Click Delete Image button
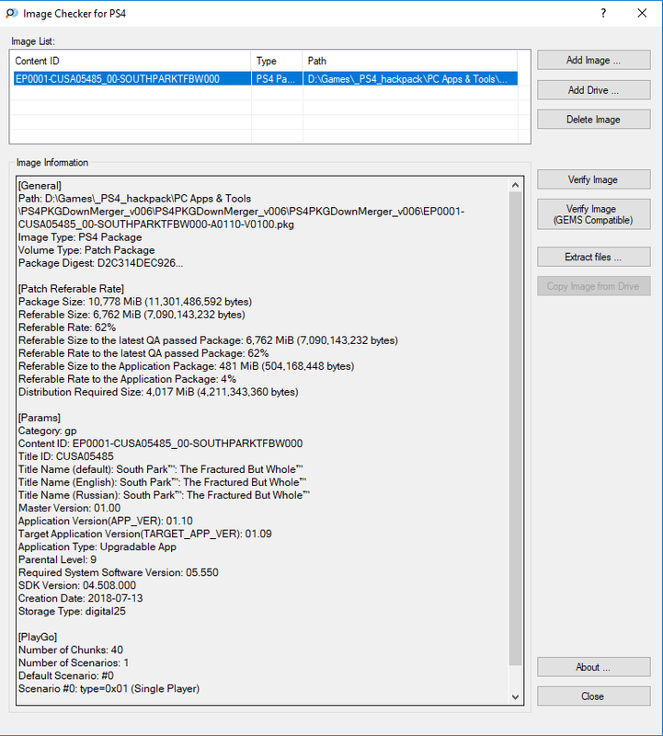The width and height of the screenshot is (663, 736). click(x=593, y=120)
